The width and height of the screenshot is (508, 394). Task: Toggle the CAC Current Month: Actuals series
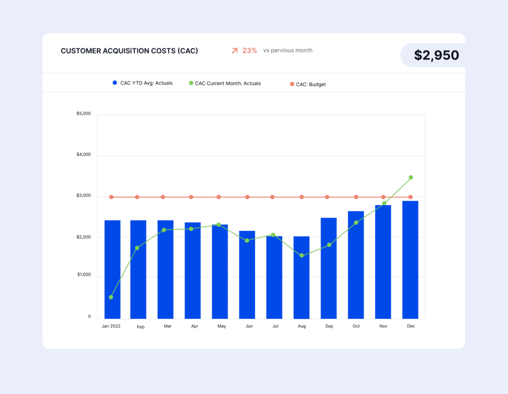click(223, 83)
